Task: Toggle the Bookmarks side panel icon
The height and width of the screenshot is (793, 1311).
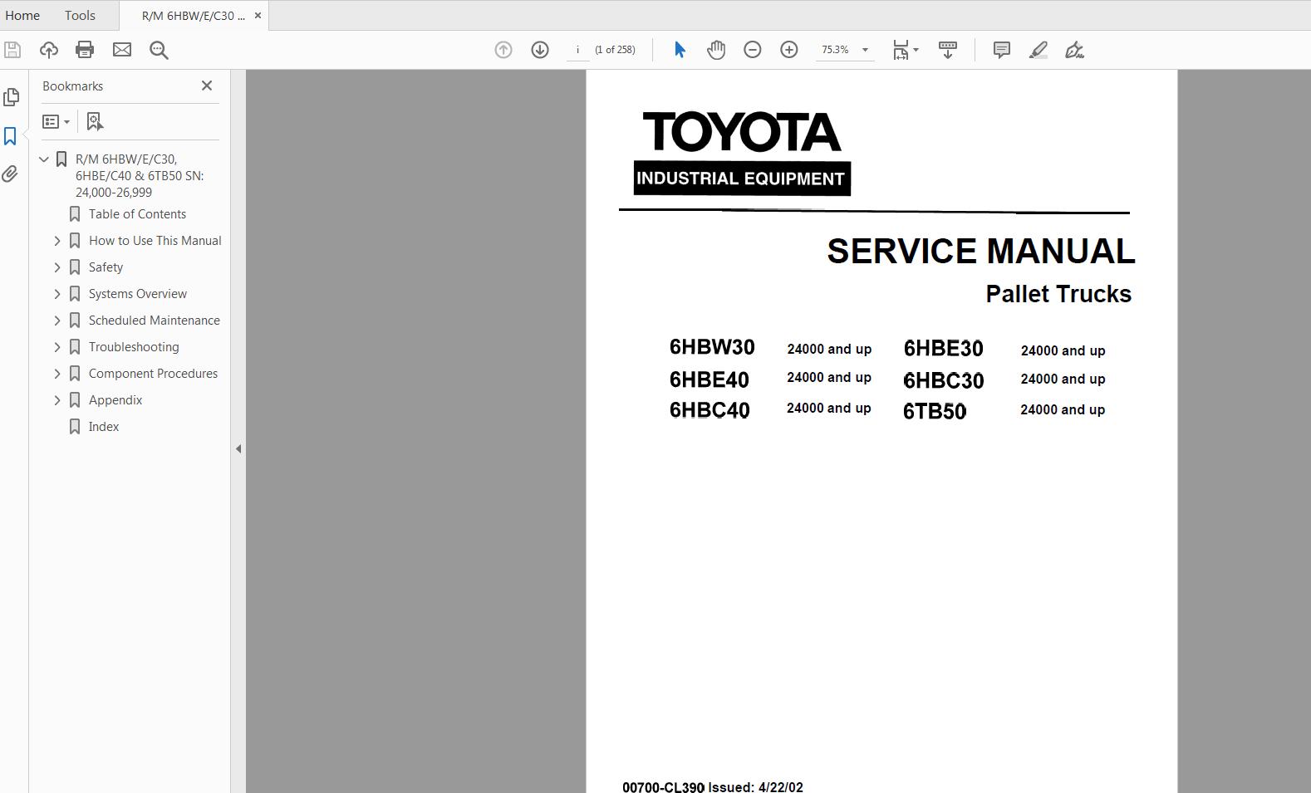Action: (11, 136)
